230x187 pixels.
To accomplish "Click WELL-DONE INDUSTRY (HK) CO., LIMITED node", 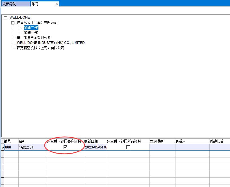I will click(51, 43).
